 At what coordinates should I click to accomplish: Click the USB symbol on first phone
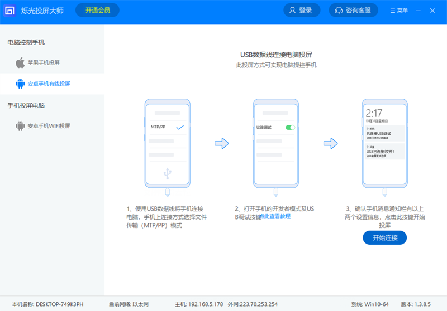pos(167,173)
